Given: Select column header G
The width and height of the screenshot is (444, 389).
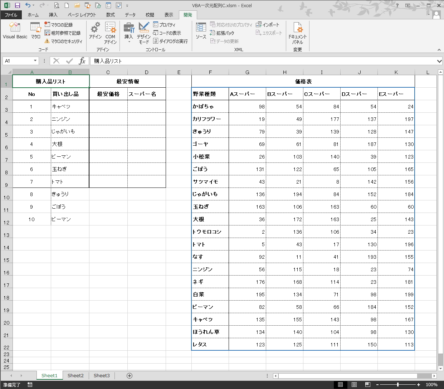Looking at the screenshot, I should coord(247,72).
